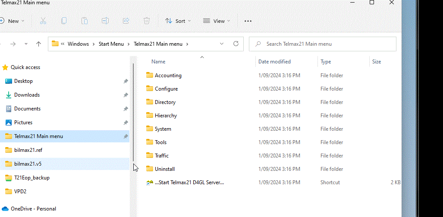Viewport: 443px width, 217px height.
Task: Click the Tools folder icon
Action: click(149, 142)
